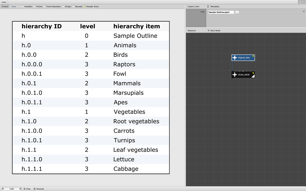Switch to the Data tab
Viewport: 306px width, 191px height.
14,6
